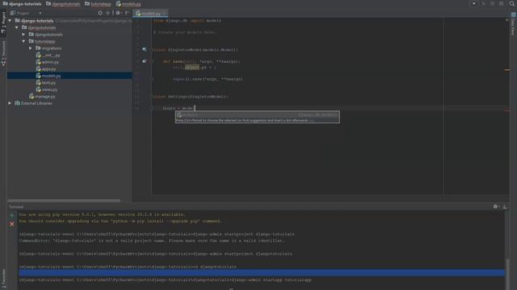Hide the Project panel with hide icon
Screen dimensions: 517x290
point(127,13)
